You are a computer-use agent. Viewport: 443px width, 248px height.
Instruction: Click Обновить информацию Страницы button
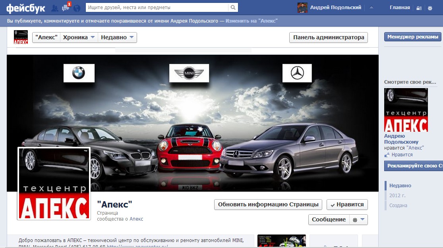click(268, 205)
